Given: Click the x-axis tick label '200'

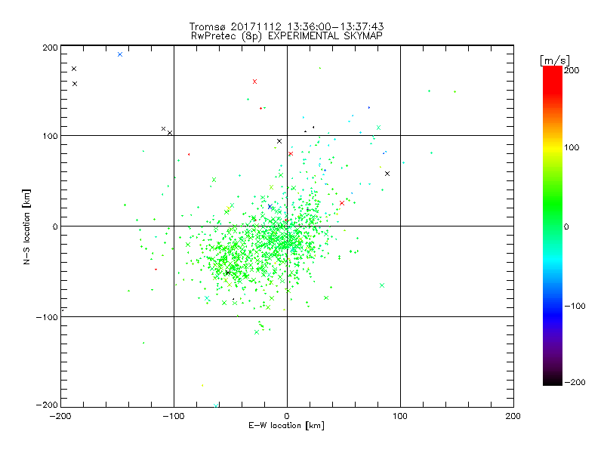Looking at the screenshot, I should tap(513, 416).
